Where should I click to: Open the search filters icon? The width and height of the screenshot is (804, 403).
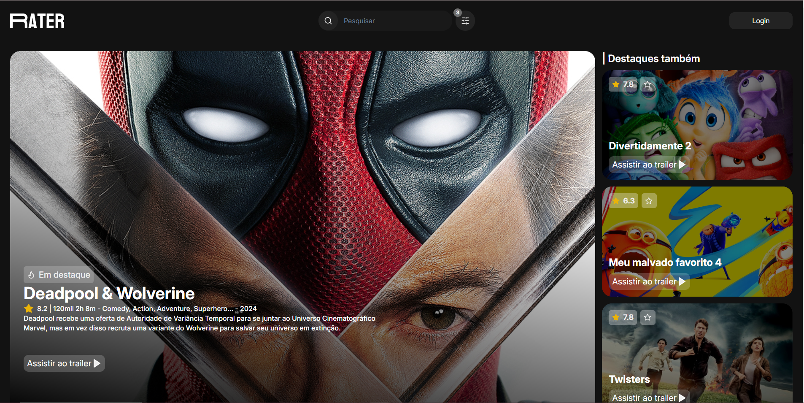465,21
